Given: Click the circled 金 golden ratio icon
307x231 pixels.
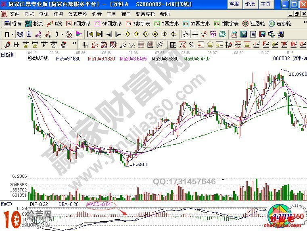Looking at the screenshot, I should [210, 45].
